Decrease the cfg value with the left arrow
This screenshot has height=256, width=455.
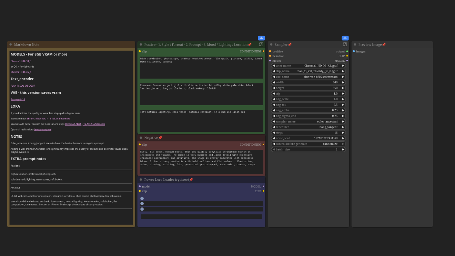click(274, 93)
